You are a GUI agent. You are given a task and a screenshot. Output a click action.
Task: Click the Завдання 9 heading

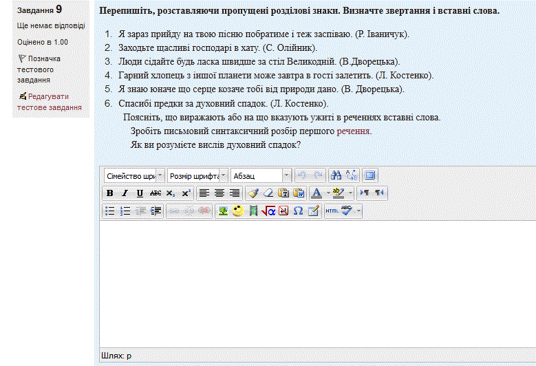pos(40,10)
